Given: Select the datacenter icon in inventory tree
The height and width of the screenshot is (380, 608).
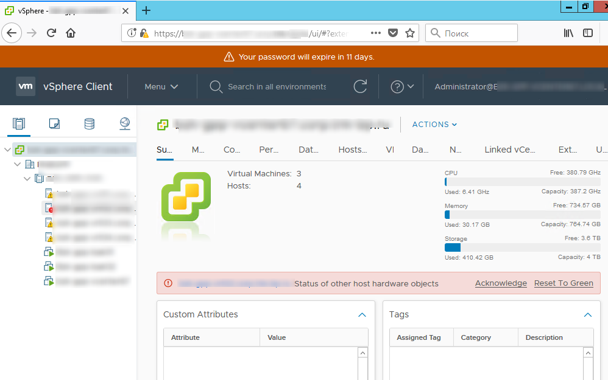Looking at the screenshot, I should pos(30,164).
